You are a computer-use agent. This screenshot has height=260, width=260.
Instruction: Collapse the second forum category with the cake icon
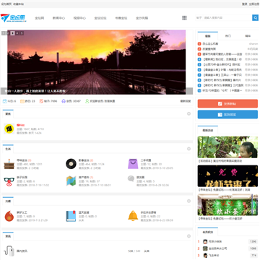189,149
